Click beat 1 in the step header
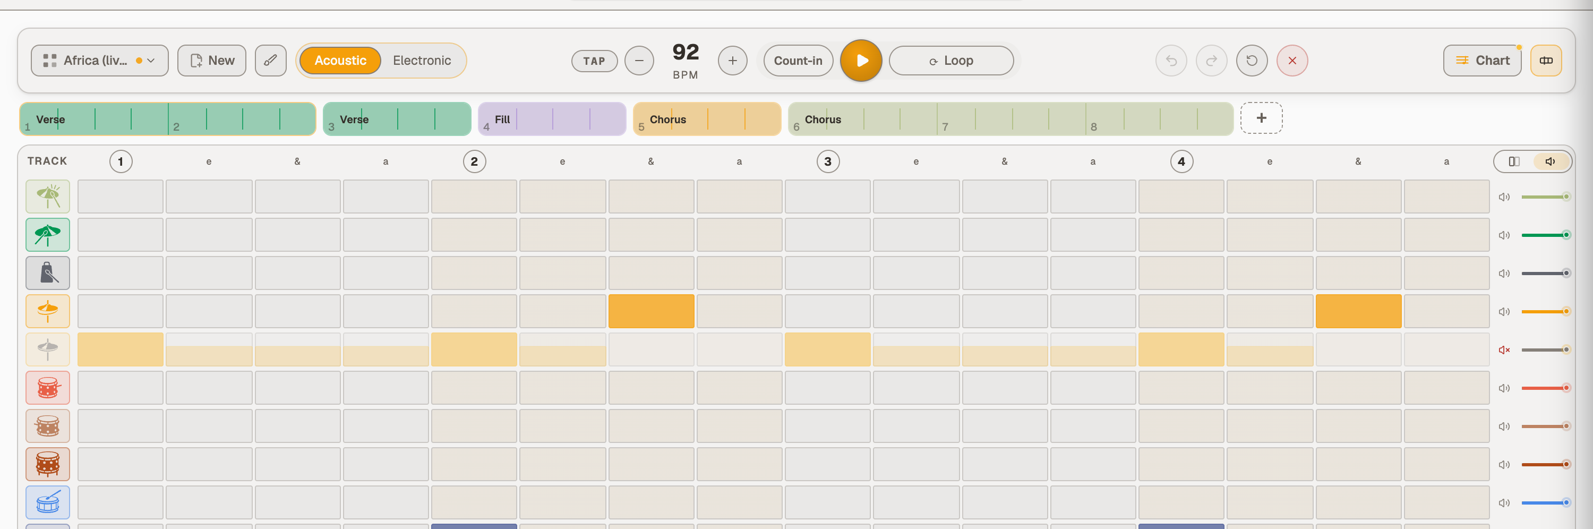The width and height of the screenshot is (1593, 529). click(121, 161)
